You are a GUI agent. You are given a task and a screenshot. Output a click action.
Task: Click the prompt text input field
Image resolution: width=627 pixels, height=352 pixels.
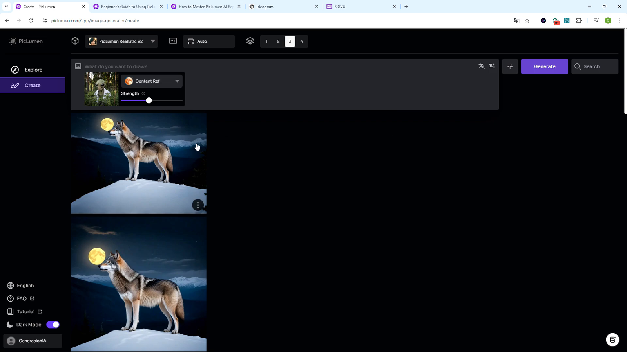[274, 66]
